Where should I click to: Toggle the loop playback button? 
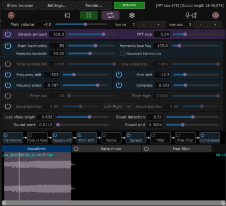[110, 15]
